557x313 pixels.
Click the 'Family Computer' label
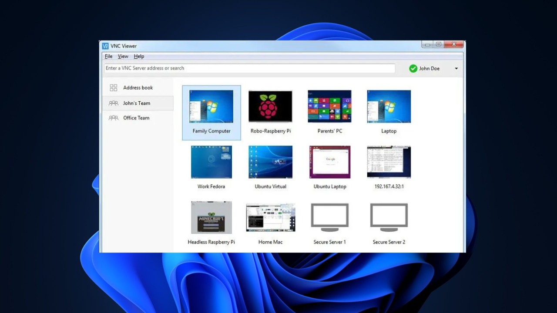[x=211, y=131]
